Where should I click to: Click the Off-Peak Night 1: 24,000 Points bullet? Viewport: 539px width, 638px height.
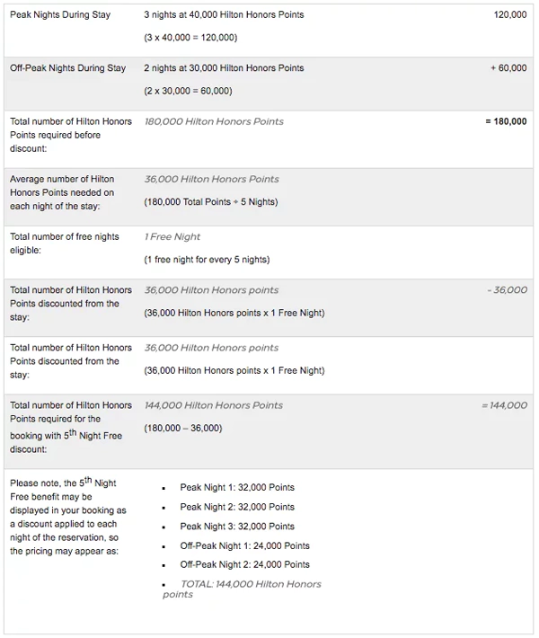pos(244,545)
